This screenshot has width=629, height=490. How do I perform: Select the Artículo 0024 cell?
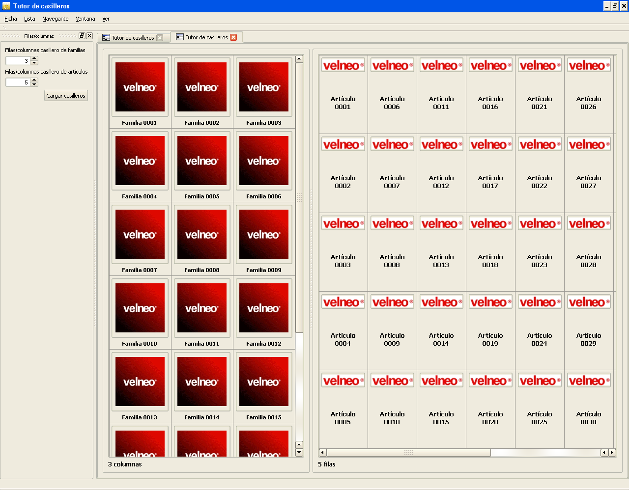[540, 331]
